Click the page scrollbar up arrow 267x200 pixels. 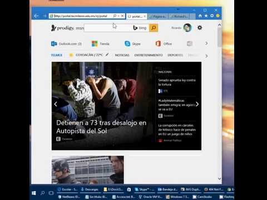[220, 24]
